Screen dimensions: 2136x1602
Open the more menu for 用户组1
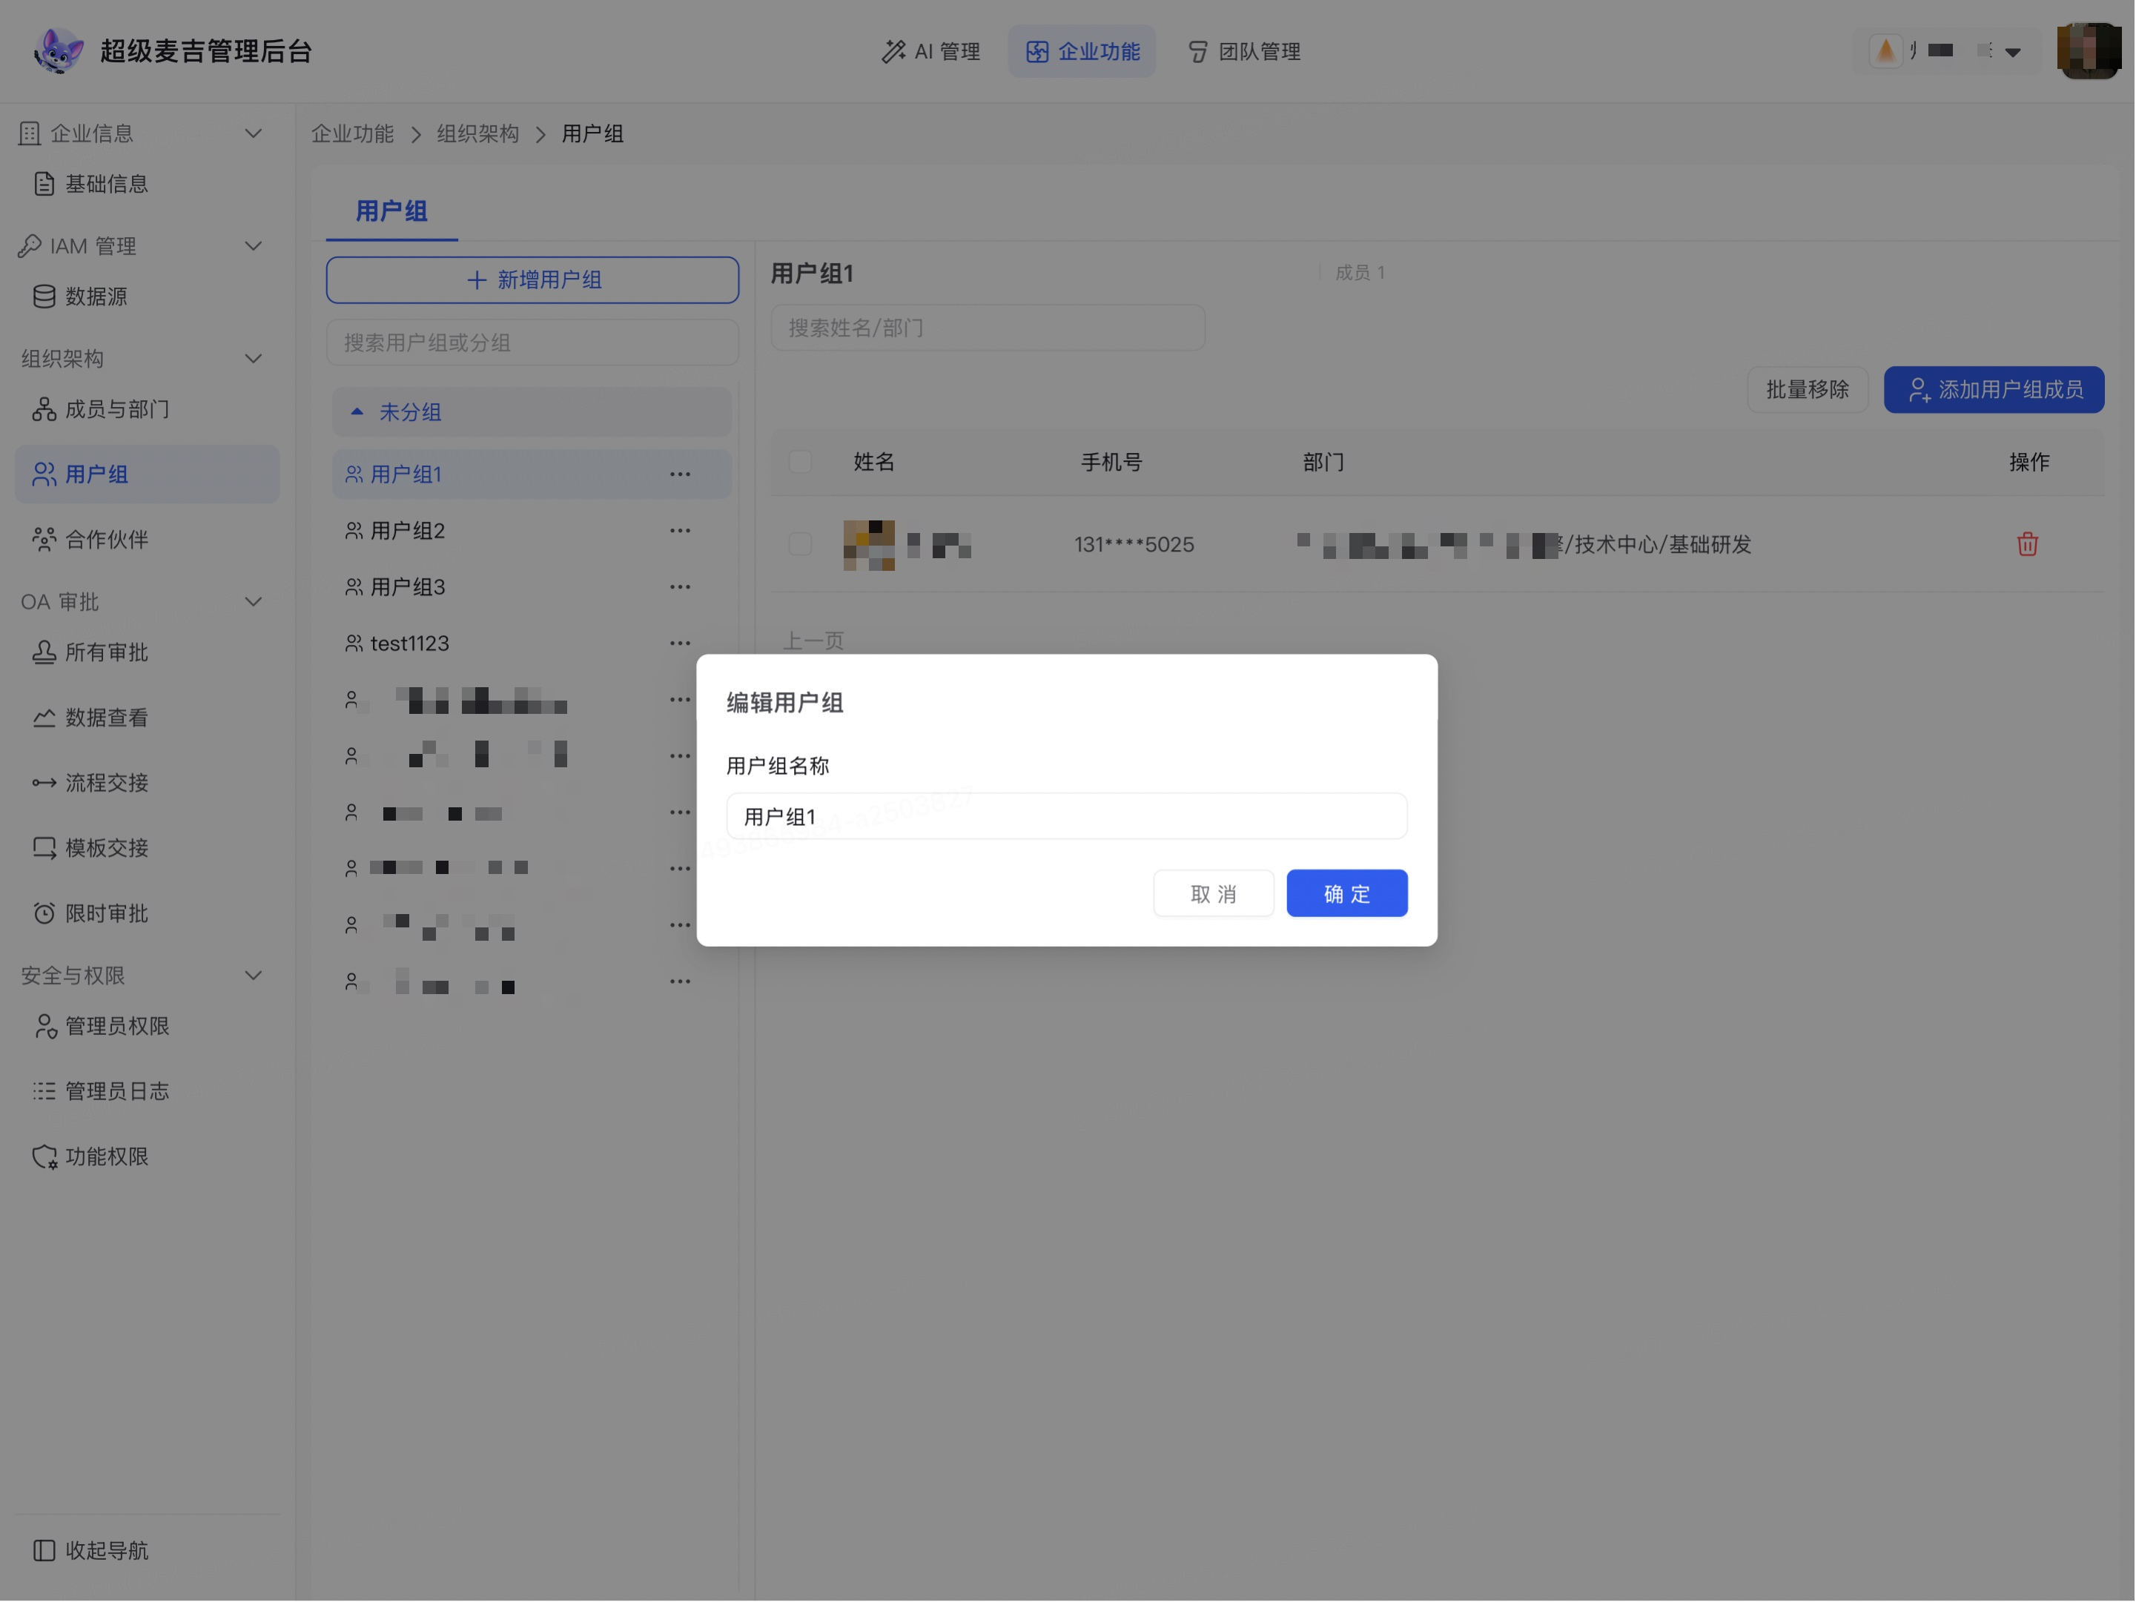click(x=680, y=474)
